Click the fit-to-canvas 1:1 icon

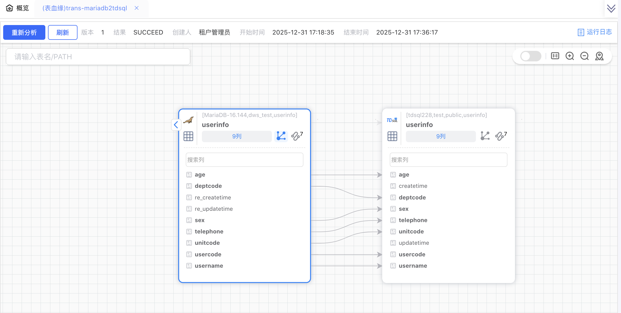click(x=555, y=56)
